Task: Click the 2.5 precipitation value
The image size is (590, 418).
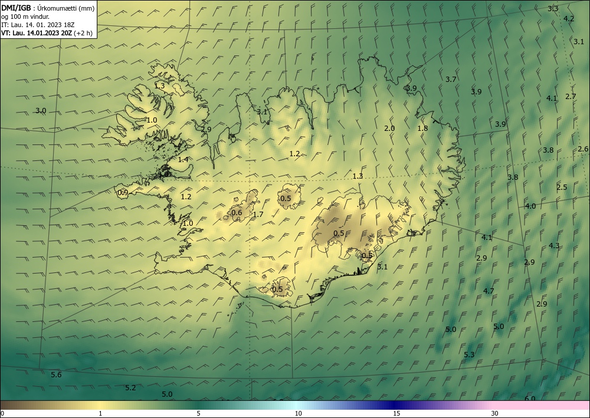Action: point(562,187)
